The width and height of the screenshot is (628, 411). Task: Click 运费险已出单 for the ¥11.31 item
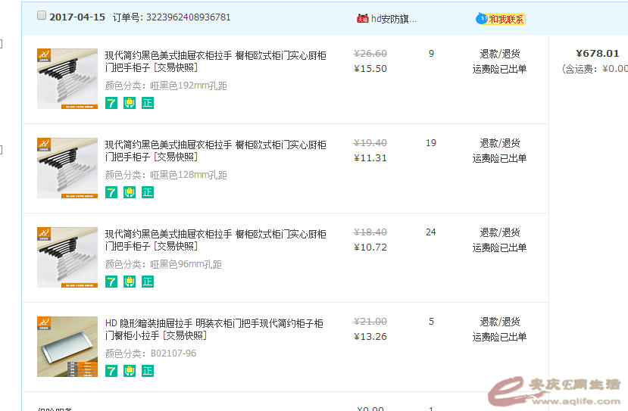click(499, 158)
